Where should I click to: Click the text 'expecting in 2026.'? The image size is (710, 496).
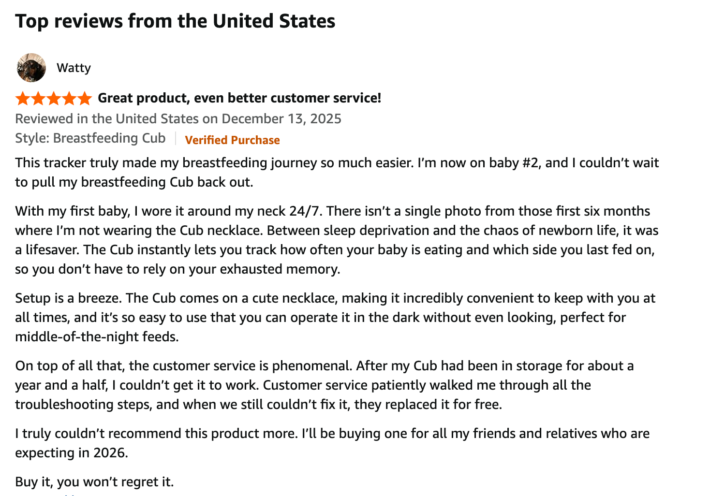[x=72, y=453]
